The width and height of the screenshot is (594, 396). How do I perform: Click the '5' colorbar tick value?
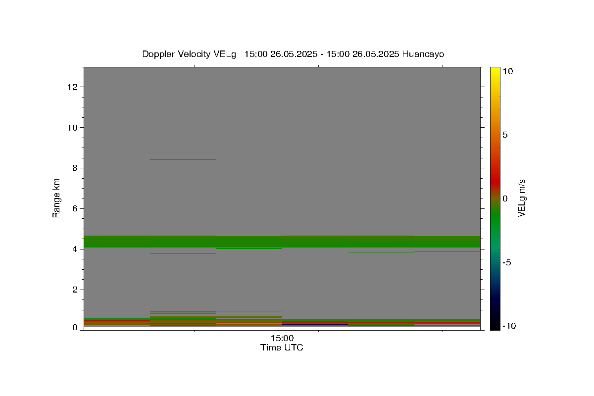click(505, 135)
